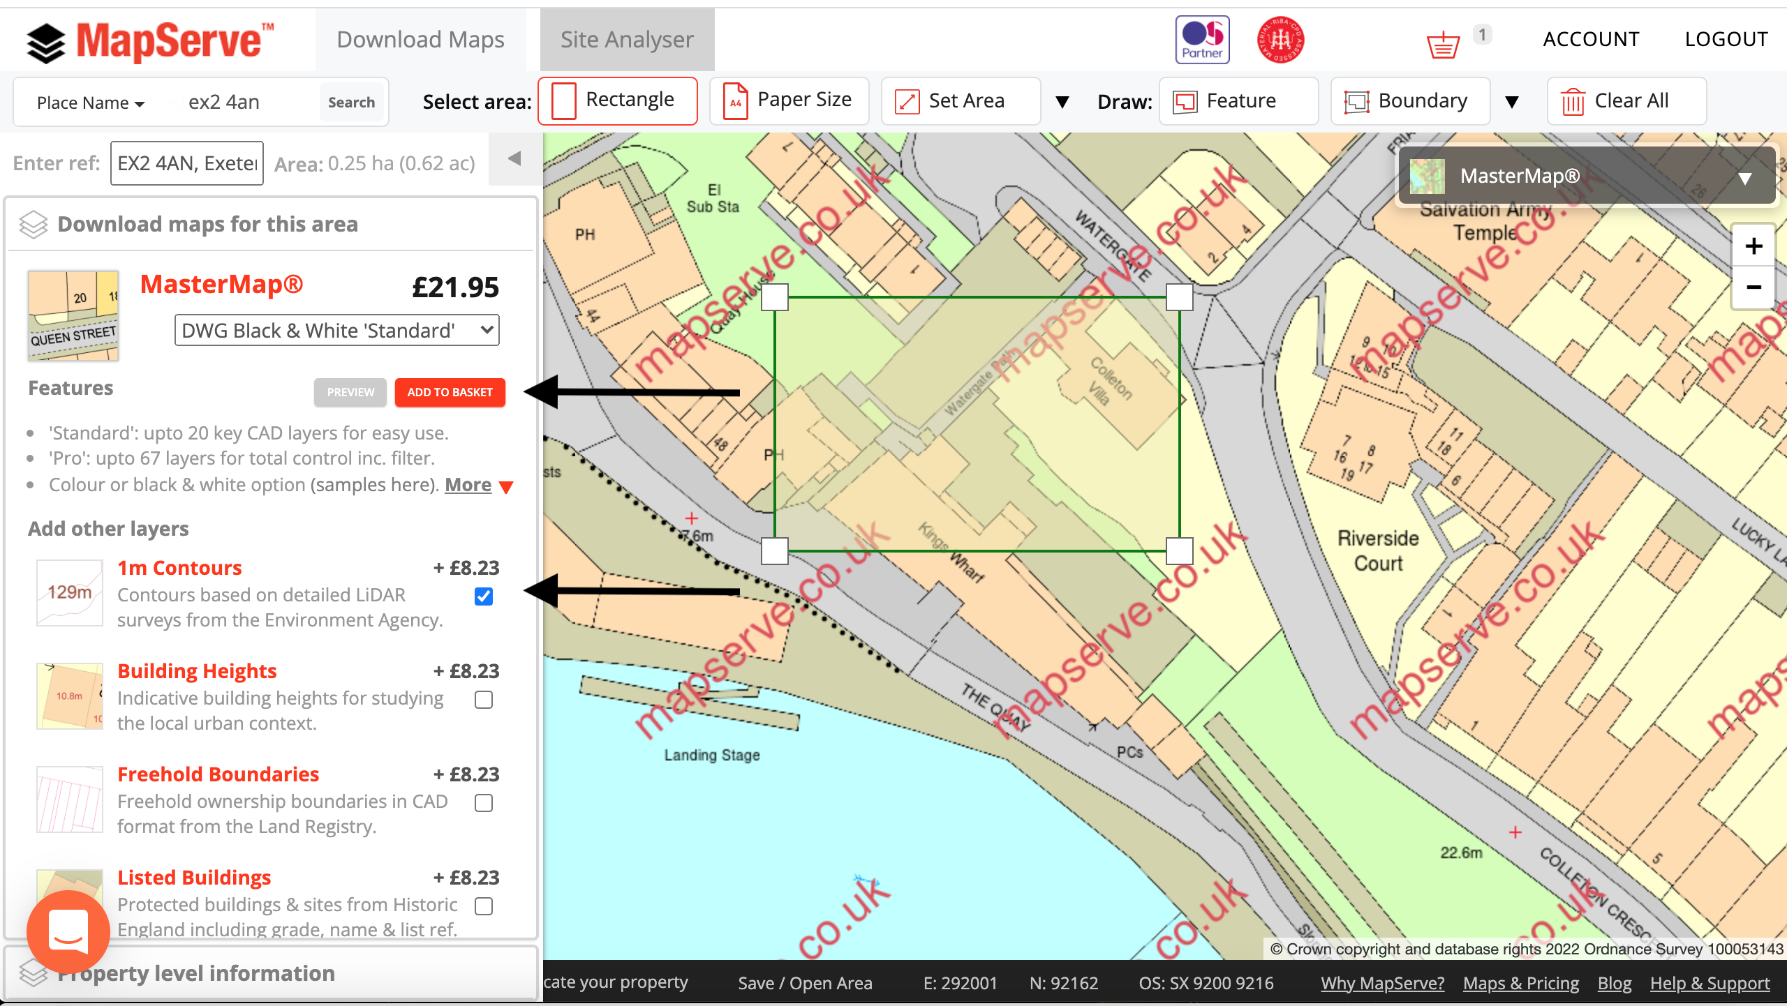This screenshot has width=1787, height=1006.
Task: Open the shopping basket icon
Action: (x=1444, y=45)
